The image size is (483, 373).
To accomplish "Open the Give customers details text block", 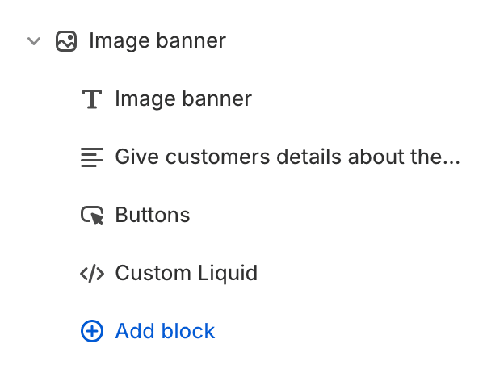I will [x=288, y=157].
